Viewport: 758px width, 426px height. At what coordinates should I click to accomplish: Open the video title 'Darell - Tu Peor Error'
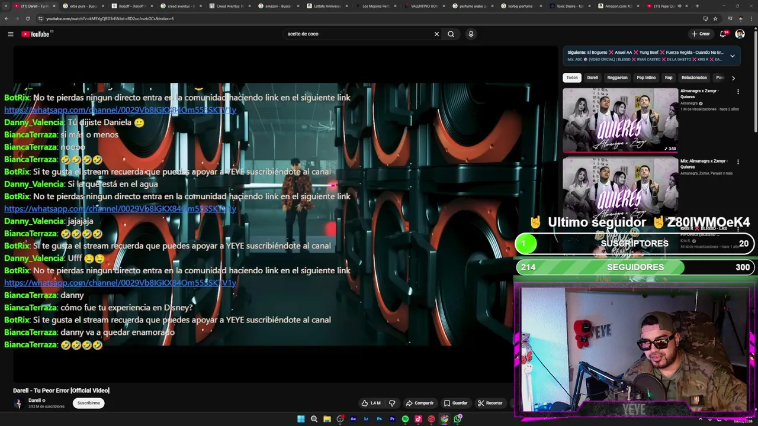click(x=61, y=390)
